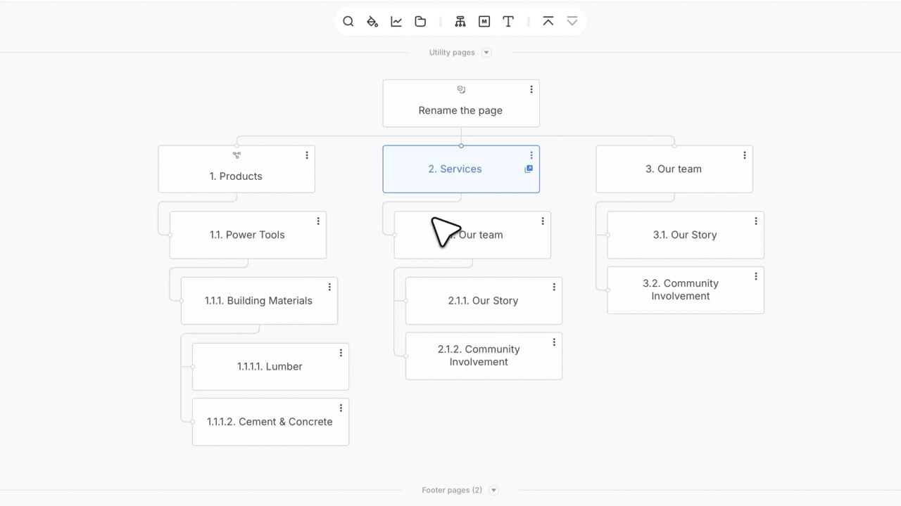Select the 1.1.1.1. Lumber page card
Screen dimensions: 901x506
(270, 367)
